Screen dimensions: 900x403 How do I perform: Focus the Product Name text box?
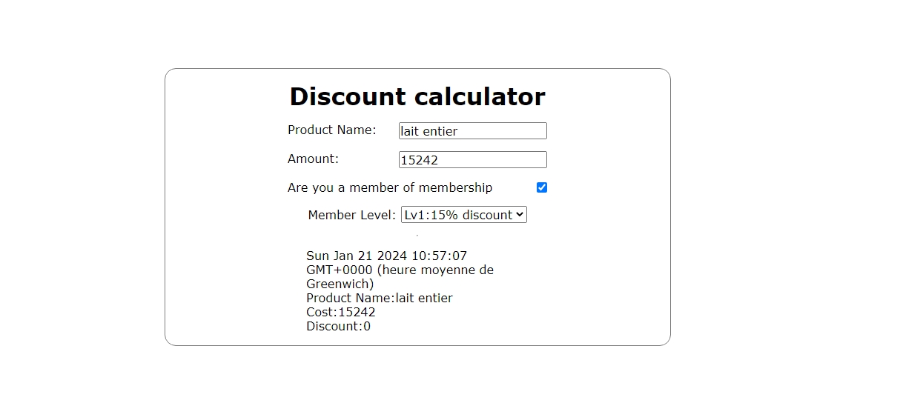[473, 131]
